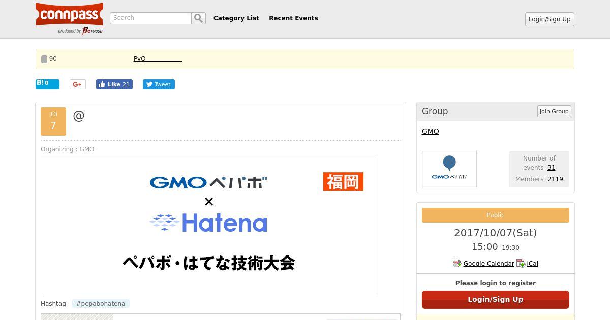Share the event on Google Plus
The height and width of the screenshot is (320, 610).
pyautogui.click(x=78, y=84)
